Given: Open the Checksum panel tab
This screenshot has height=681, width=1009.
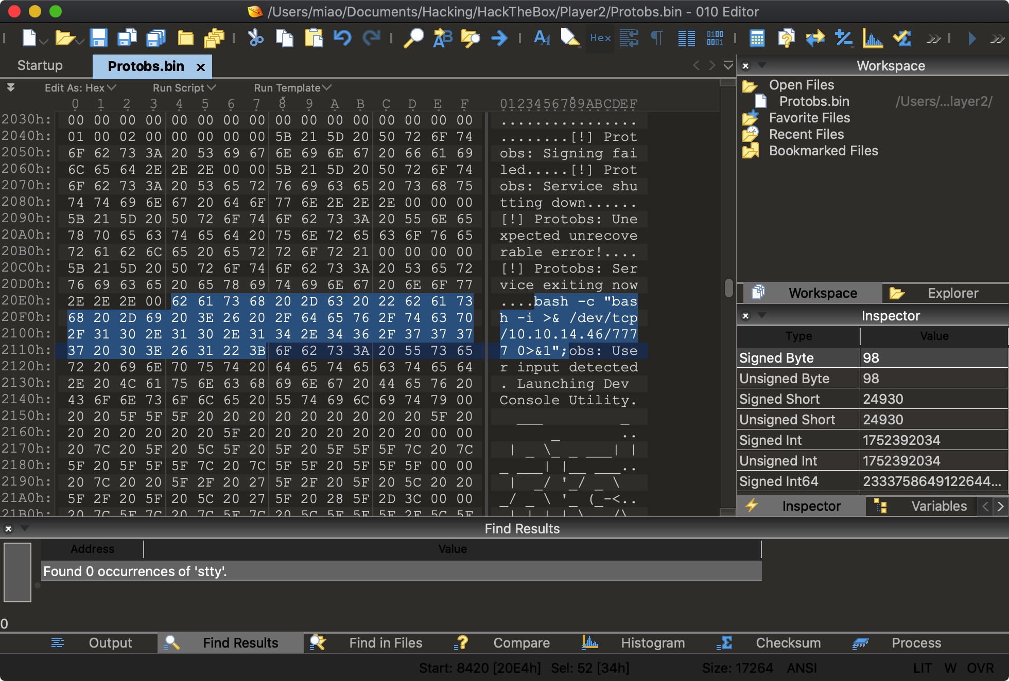Looking at the screenshot, I should pyautogui.click(x=788, y=643).
